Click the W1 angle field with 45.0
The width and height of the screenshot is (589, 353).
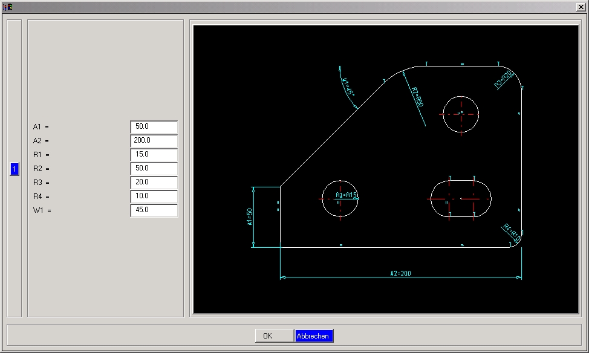(154, 210)
